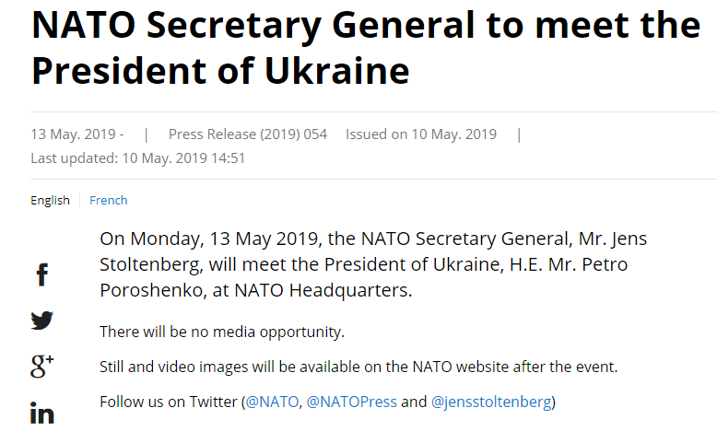Screen dimensions: 717x443
Task: Click the 'Still and video images' sentence
Action: [358, 367]
